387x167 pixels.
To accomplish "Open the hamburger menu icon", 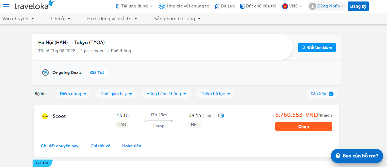I will (x=6, y=6).
